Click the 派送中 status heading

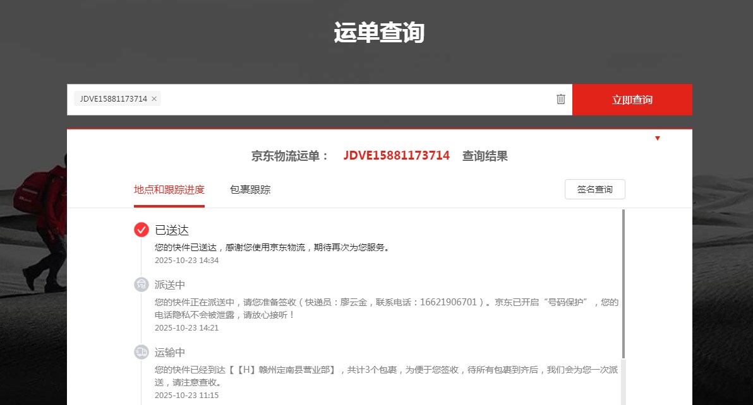[x=170, y=285]
